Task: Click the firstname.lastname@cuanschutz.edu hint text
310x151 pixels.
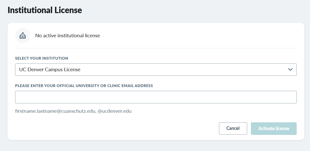Action: pyautogui.click(x=55, y=111)
